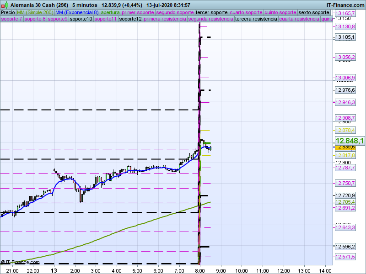Click the soporte 8 legend label
Screen dimensions: 366x274
coord(35,19)
